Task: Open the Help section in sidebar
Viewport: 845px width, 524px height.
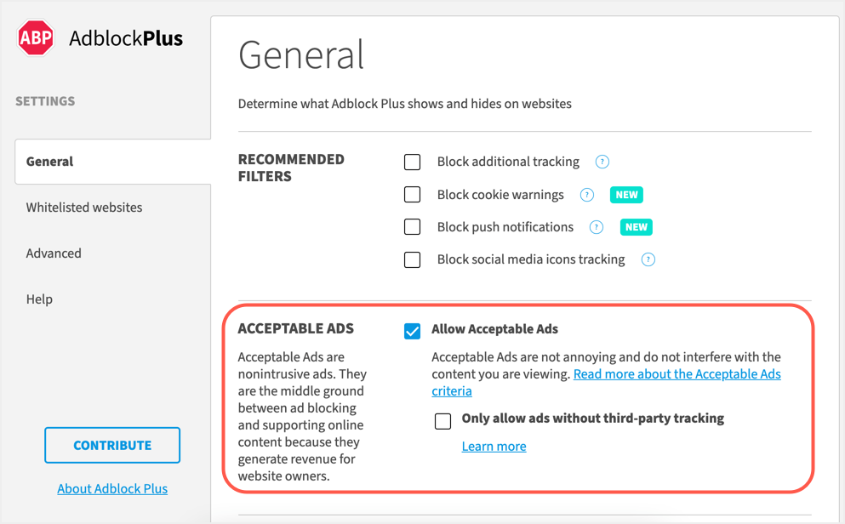Action: [x=39, y=299]
